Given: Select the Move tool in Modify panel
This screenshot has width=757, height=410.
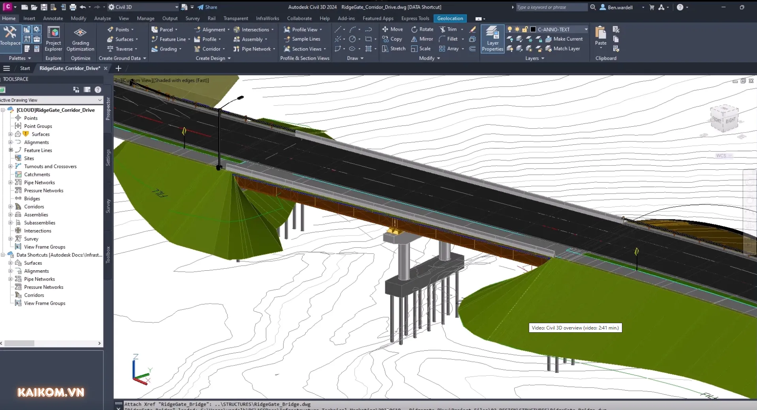Looking at the screenshot, I should click(x=392, y=29).
